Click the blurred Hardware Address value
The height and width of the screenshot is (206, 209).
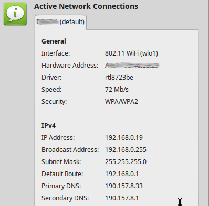132,66
